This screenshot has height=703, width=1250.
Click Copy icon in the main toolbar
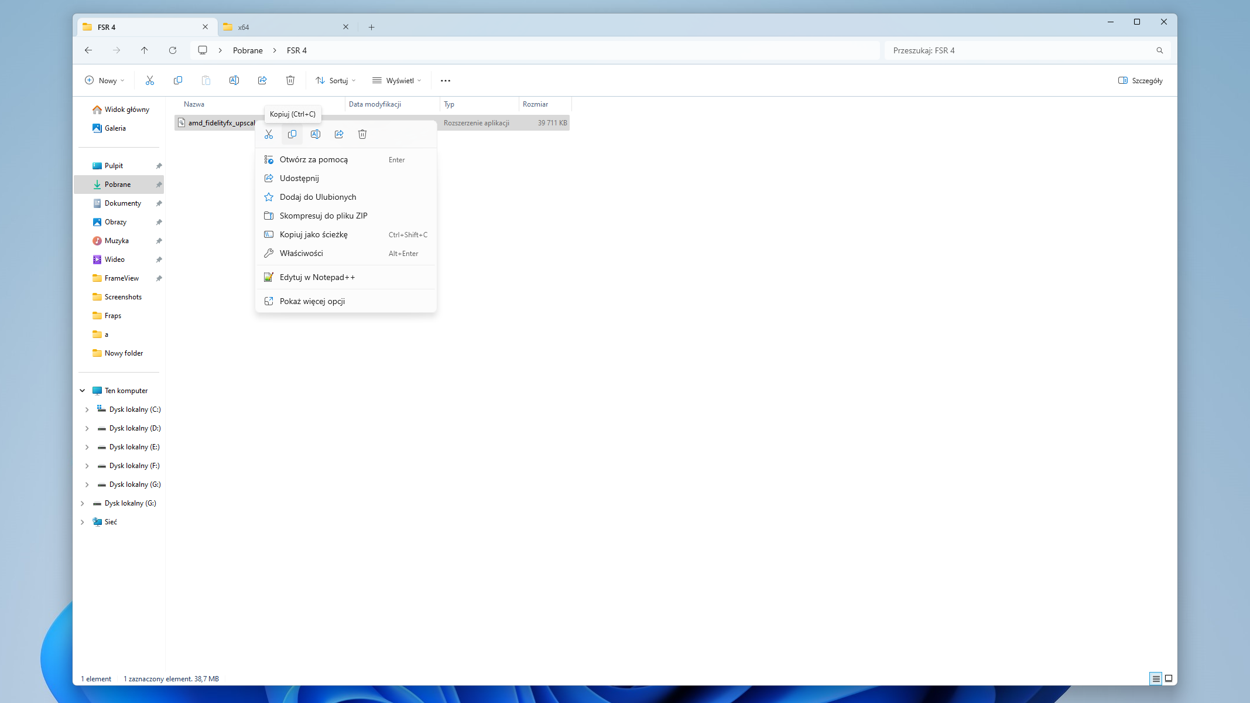(x=178, y=80)
